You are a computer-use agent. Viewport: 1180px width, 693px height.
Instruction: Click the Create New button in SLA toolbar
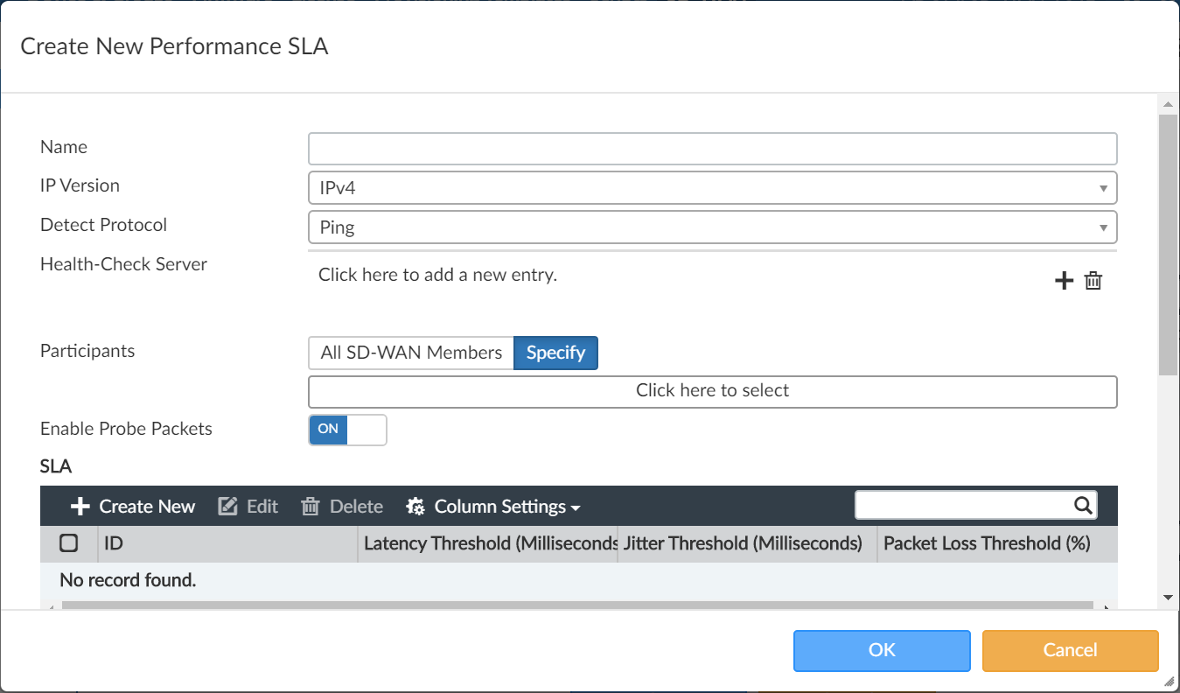pos(133,507)
